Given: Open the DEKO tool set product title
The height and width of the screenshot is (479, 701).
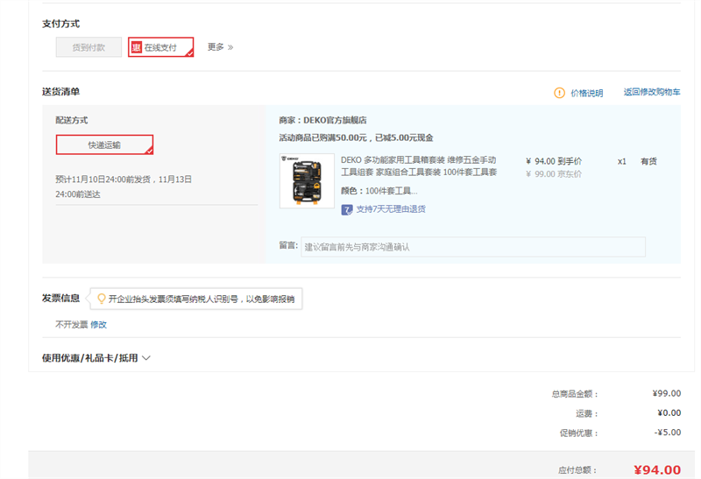Looking at the screenshot, I should click(x=418, y=166).
